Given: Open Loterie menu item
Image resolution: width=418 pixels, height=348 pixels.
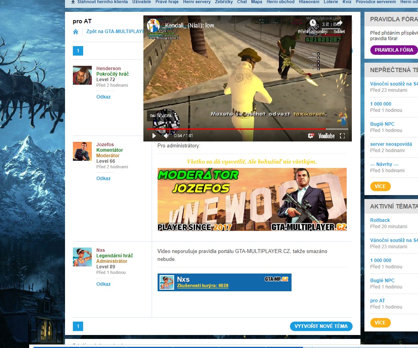Looking at the screenshot, I should [331, 2].
